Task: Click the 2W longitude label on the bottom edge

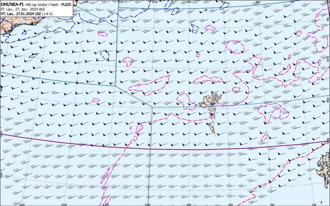Action: pyautogui.click(x=314, y=205)
